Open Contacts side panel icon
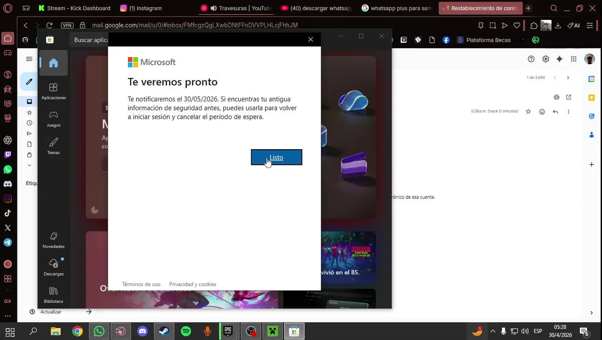 click(x=592, y=135)
